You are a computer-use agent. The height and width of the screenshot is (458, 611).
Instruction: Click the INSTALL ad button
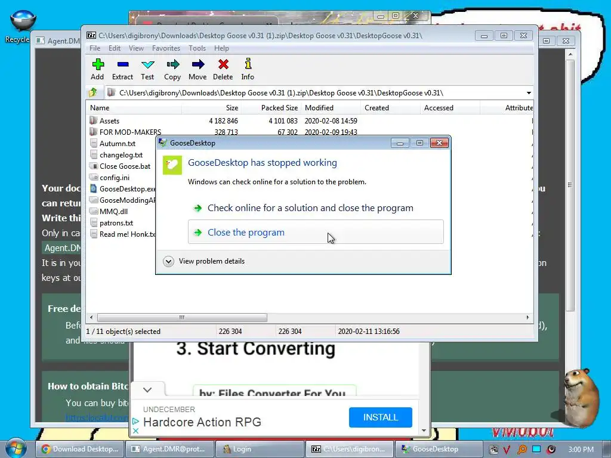click(x=380, y=417)
